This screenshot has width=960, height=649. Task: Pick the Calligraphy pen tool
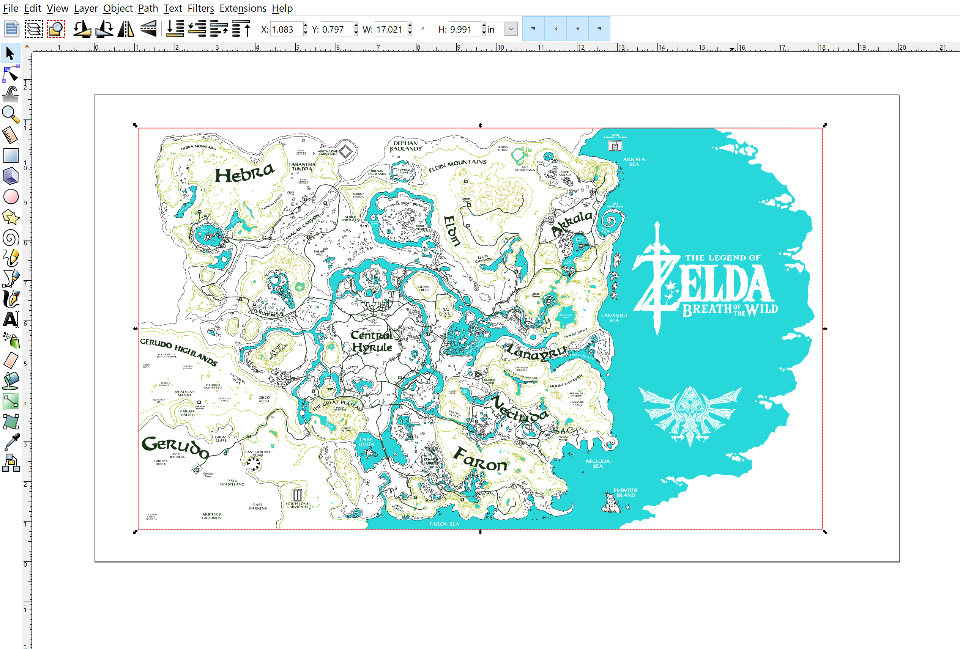[11, 299]
